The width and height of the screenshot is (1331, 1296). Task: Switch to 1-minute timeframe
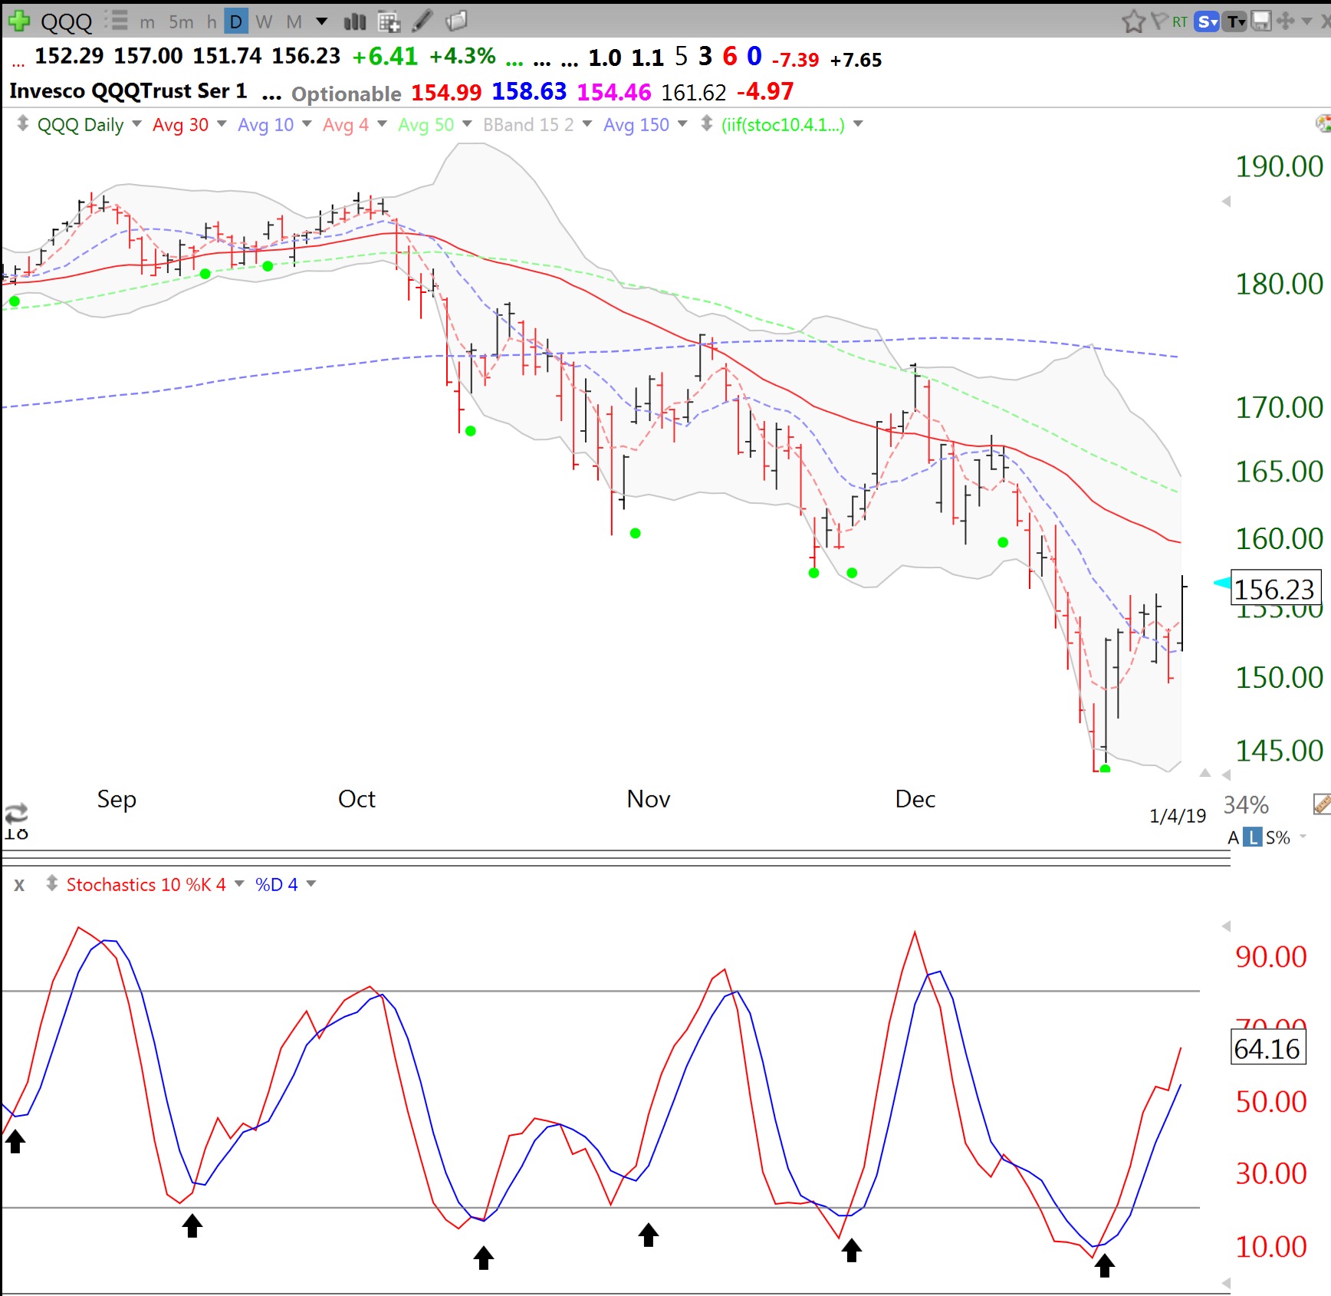click(147, 22)
